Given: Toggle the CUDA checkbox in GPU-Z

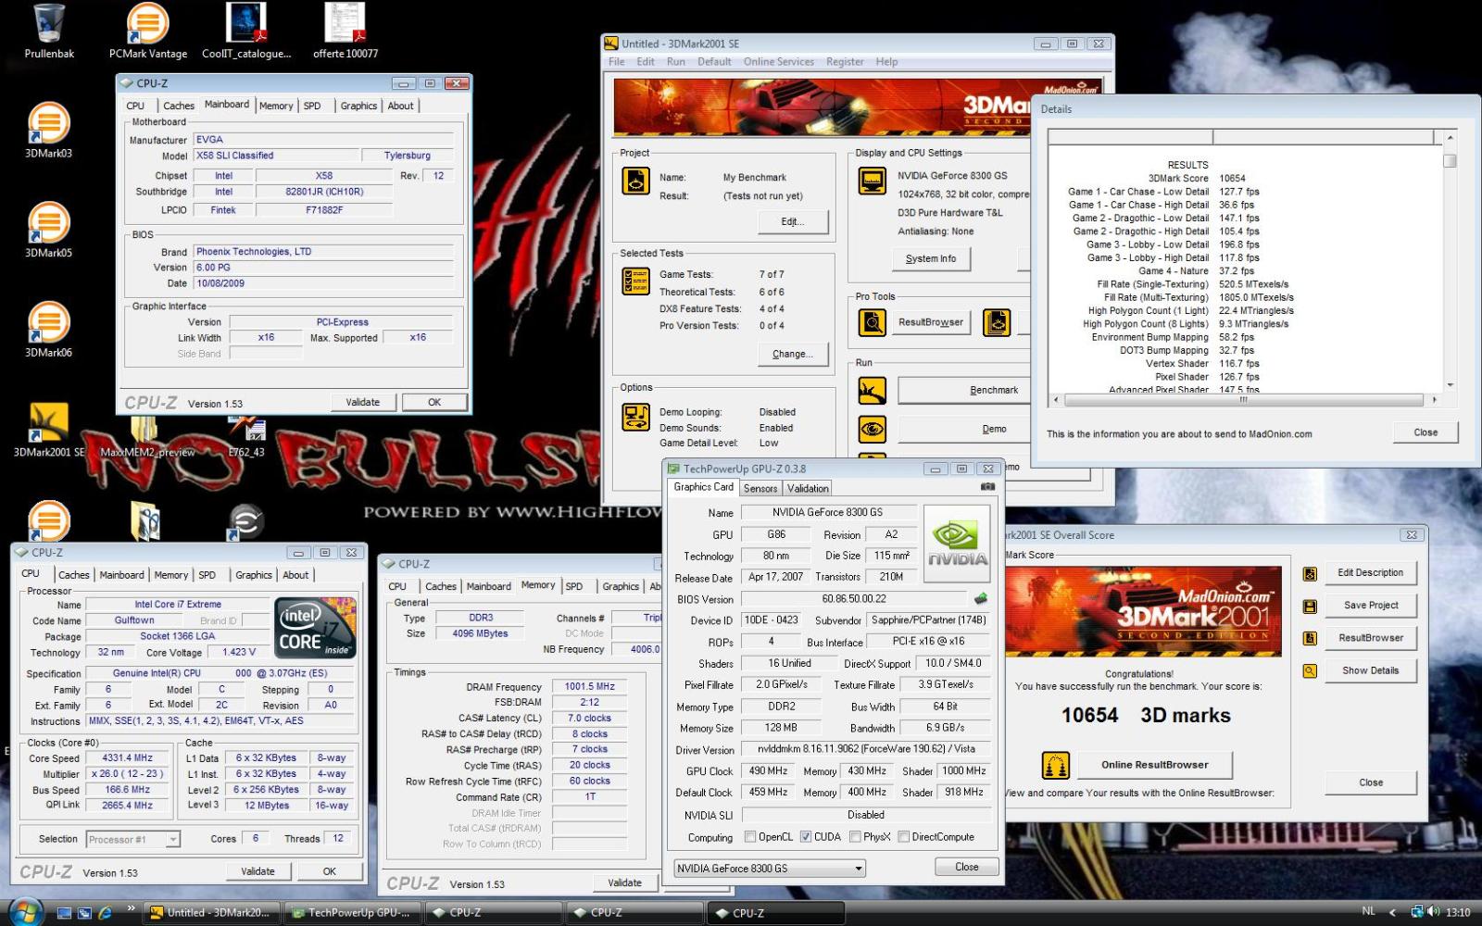Looking at the screenshot, I should click(806, 837).
